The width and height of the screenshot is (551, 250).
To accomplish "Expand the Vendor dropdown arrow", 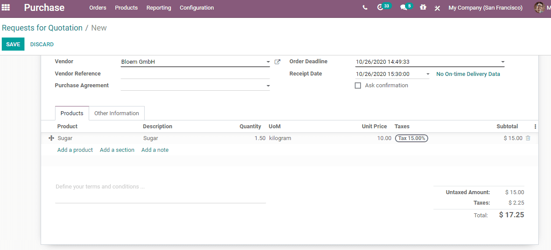I will [x=268, y=62].
